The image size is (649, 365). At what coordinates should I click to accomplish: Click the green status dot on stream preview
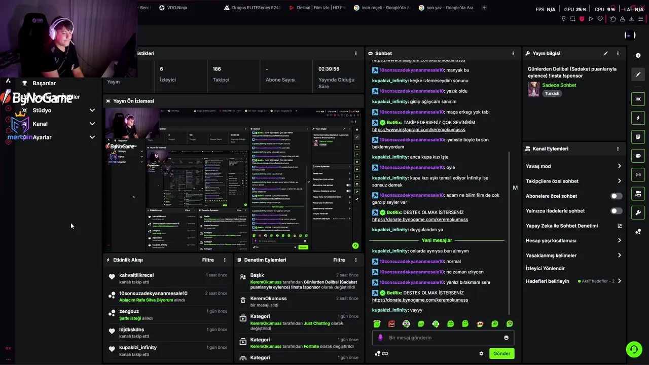click(x=355, y=245)
